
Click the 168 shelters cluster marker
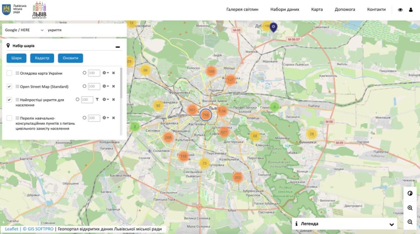pos(211,71)
